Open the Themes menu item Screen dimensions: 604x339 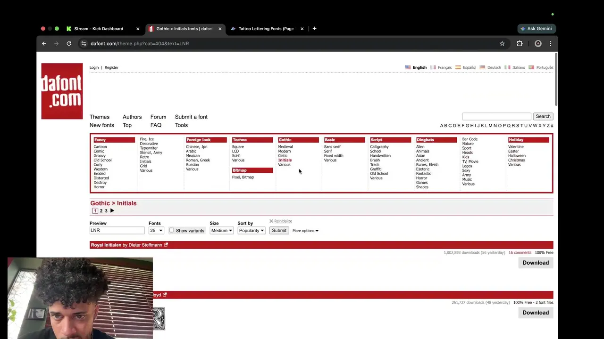tap(100, 117)
